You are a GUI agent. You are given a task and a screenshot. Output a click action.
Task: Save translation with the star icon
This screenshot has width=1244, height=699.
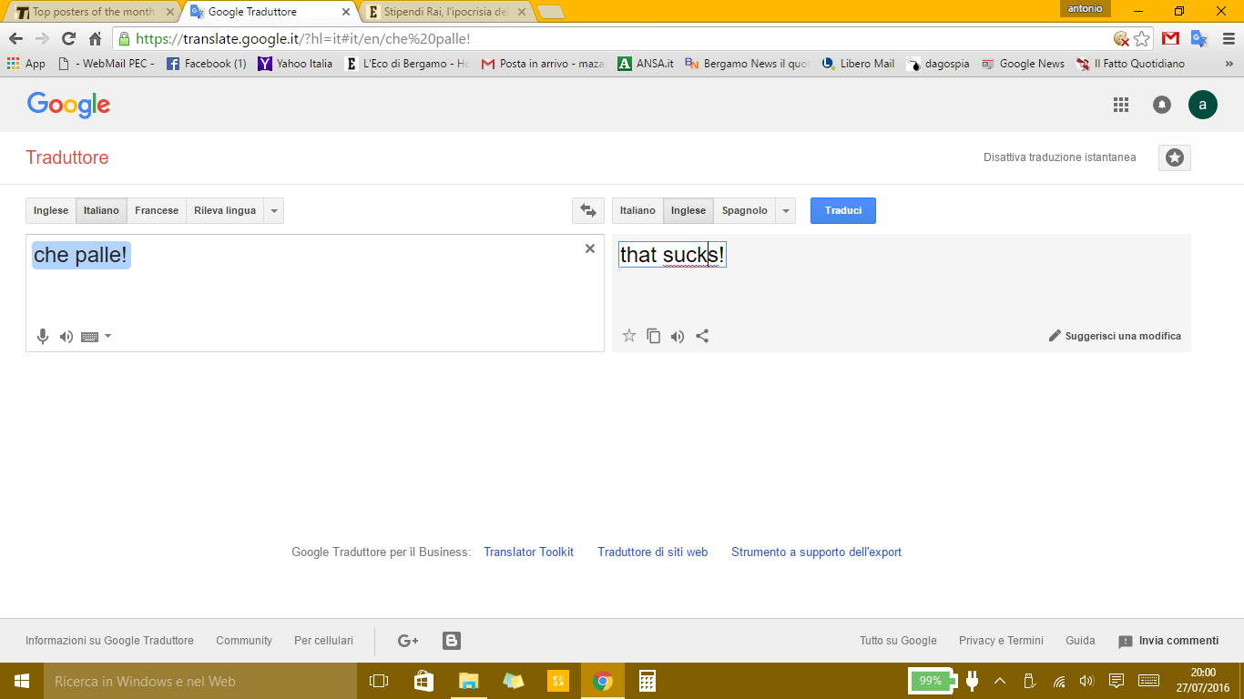(629, 336)
